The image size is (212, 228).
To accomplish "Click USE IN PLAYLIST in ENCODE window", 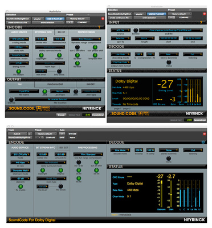I will (55, 19).
